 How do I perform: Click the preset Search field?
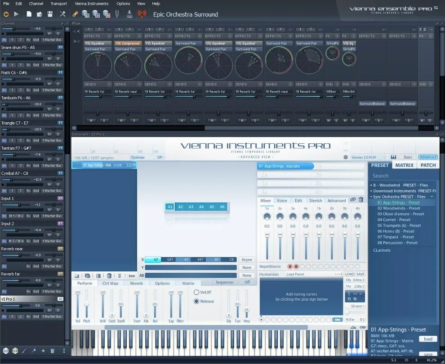click(402, 176)
